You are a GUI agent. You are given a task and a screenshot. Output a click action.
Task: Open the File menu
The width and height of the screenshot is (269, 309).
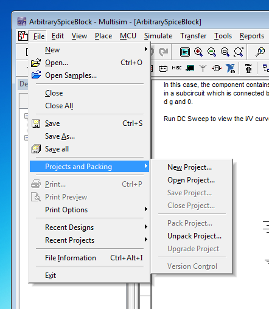click(x=39, y=36)
